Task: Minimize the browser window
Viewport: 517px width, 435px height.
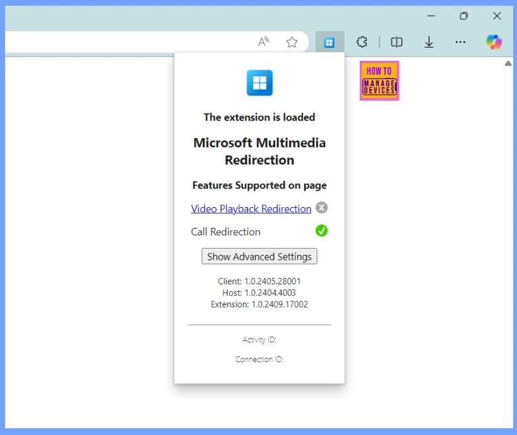Action: click(x=431, y=16)
